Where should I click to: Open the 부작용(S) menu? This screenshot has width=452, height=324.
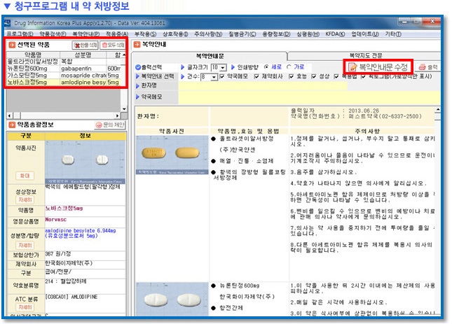point(145,34)
